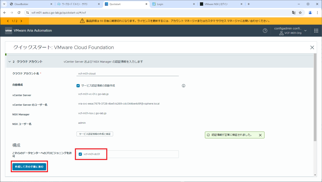Click the scrollbar down arrow
The image size is (322, 182).
(315, 175)
